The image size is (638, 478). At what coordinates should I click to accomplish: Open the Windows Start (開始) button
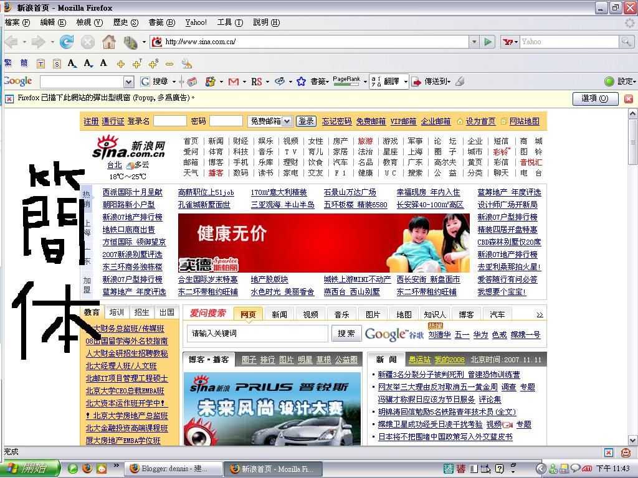click(30, 468)
